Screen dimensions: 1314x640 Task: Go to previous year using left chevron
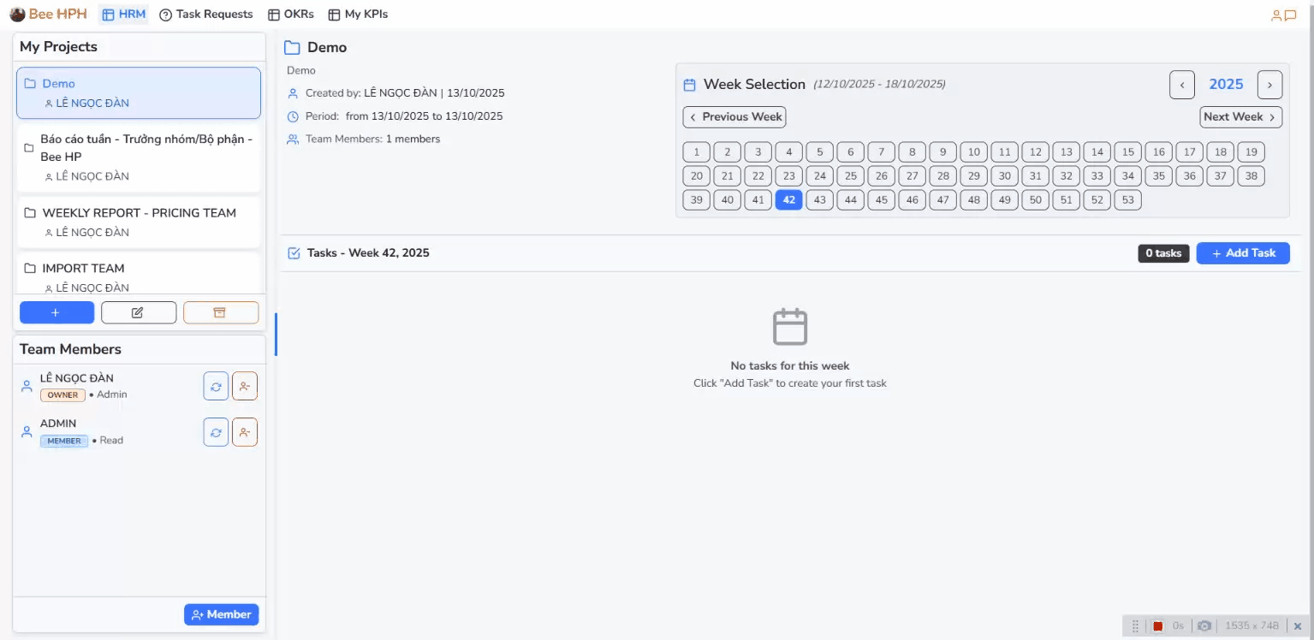pos(1182,85)
